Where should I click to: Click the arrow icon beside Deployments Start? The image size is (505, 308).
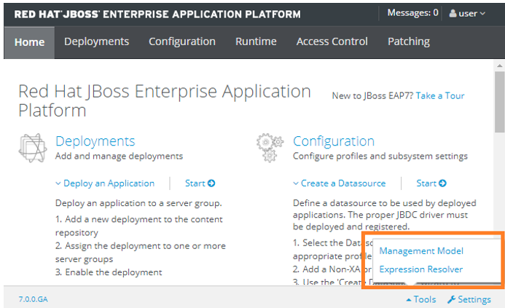[211, 183]
